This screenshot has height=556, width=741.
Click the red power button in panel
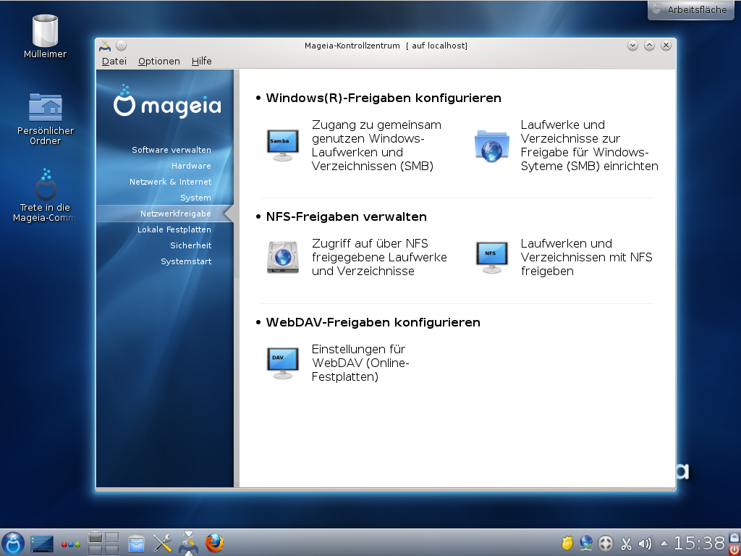tap(735, 550)
